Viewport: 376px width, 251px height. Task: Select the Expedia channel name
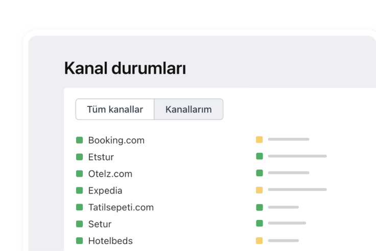tap(105, 191)
